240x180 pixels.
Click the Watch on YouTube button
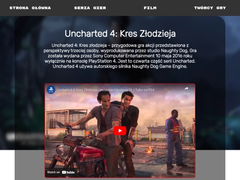[61, 172]
